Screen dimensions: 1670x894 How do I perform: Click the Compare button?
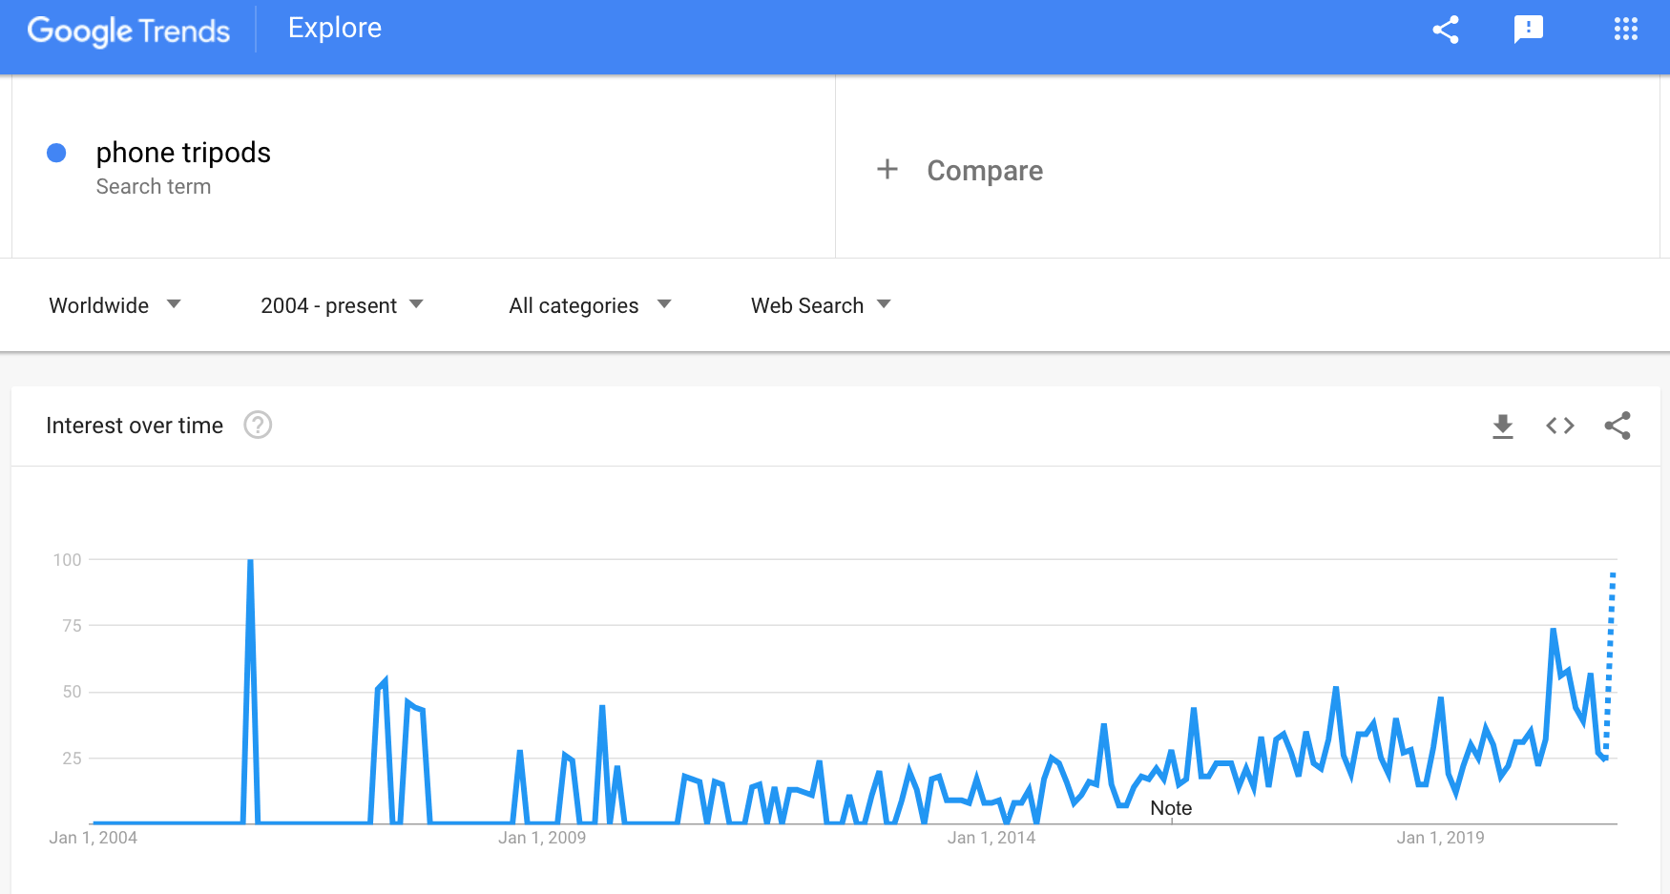pyautogui.click(x=960, y=170)
